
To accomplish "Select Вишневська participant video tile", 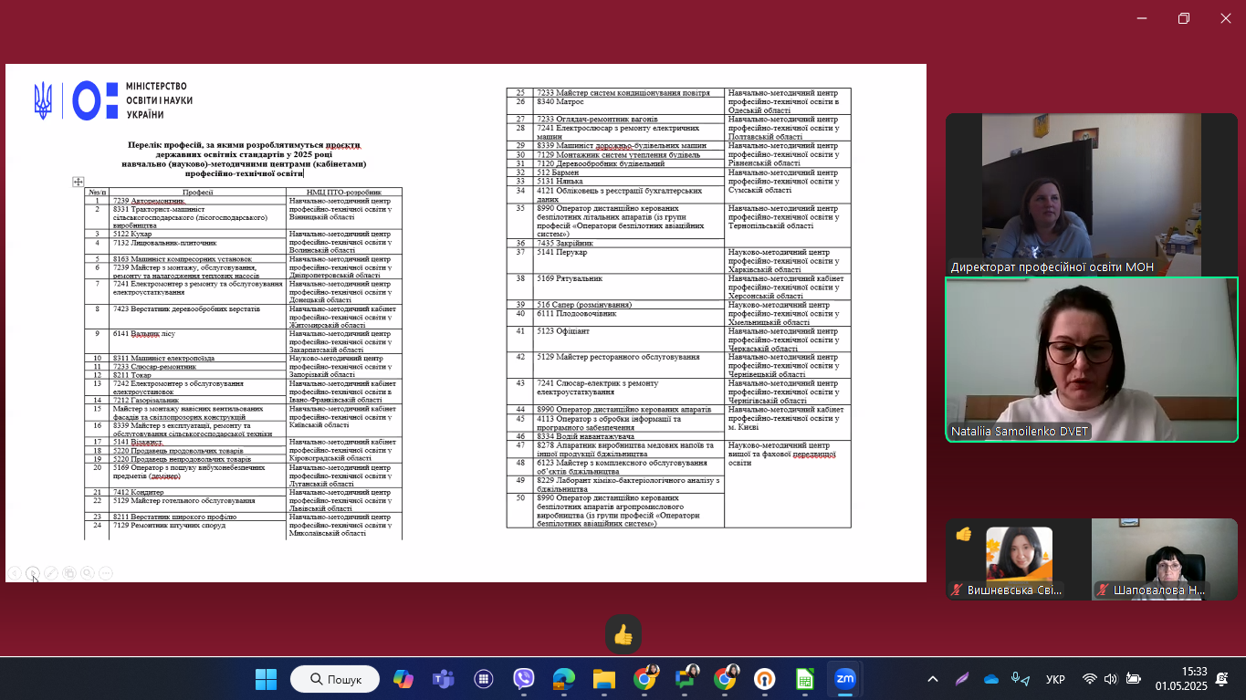I will coord(1018,559).
